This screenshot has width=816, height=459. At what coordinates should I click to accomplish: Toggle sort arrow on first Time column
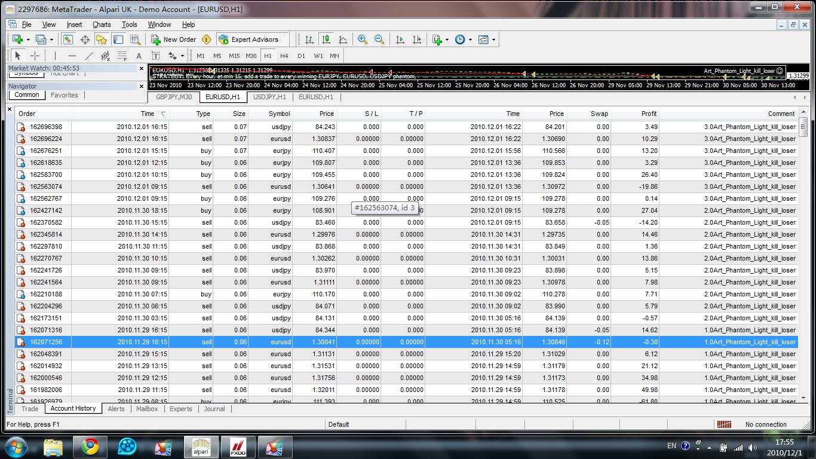tap(164, 114)
